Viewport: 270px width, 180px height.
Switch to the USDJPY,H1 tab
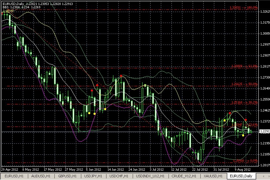[x=93, y=176]
